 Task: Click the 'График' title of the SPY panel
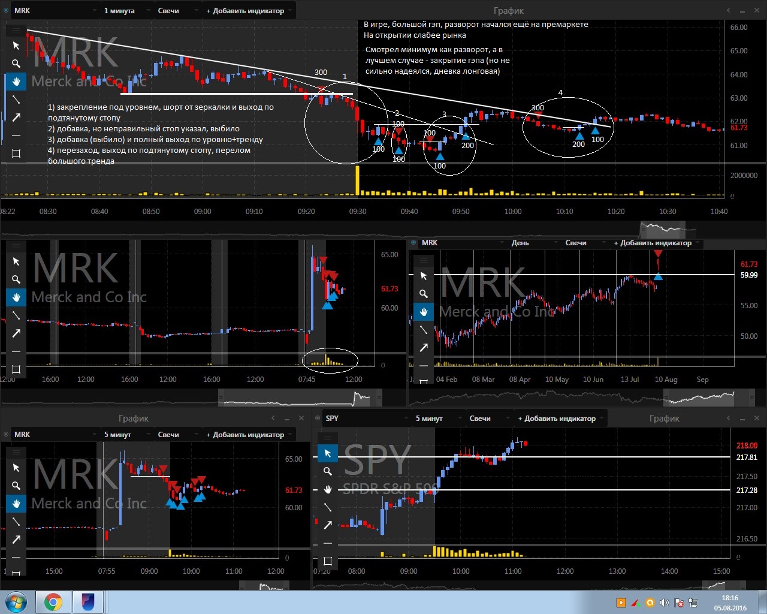(x=665, y=419)
